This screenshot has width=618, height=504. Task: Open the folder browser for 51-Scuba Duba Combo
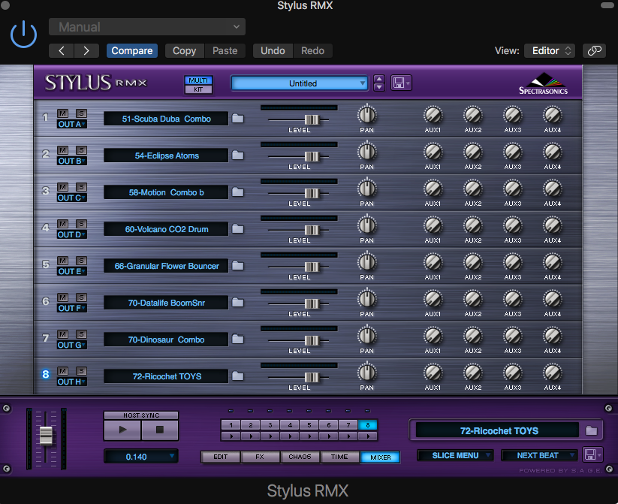point(237,119)
